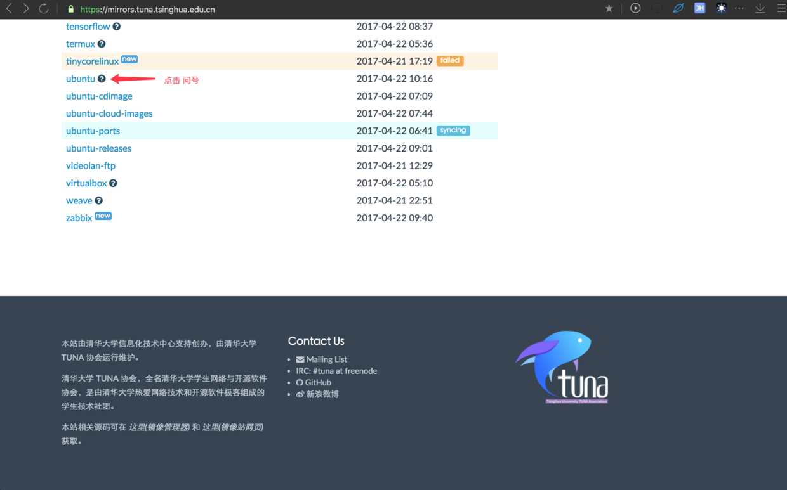Open the ubuntu-ports mirror link

93,131
